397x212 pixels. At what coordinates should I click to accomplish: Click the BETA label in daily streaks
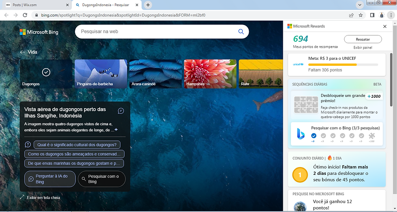[377, 84]
